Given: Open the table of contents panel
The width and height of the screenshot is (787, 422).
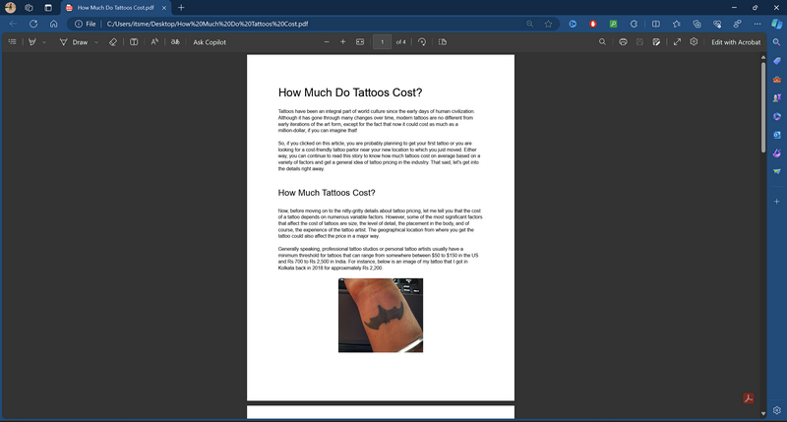Looking at the screenshot, I should [12, 42].
